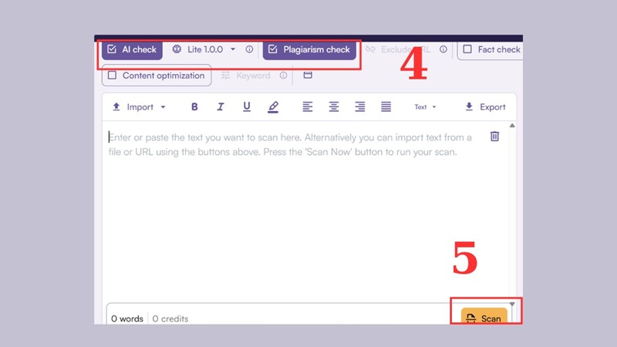617x347 pixels.
Task: Delete text using the trash icon
Action: 494,136
